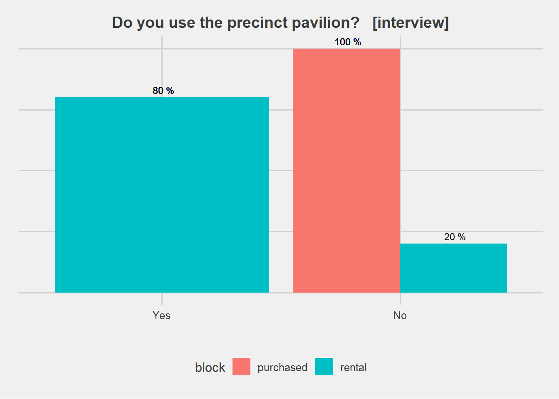The width and height of the screenshot is (559, 399).
Task: Click the 20 % data label
Action: point(455,237)
